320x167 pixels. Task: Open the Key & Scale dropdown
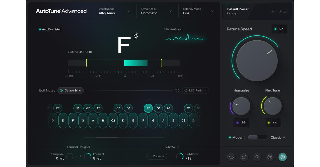coord(156,11)
